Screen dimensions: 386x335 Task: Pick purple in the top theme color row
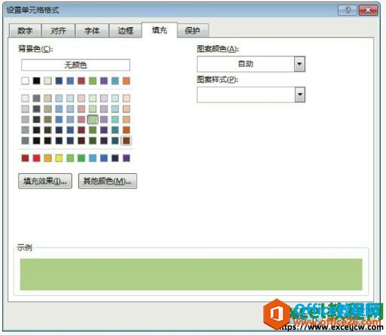click(104, 81)
